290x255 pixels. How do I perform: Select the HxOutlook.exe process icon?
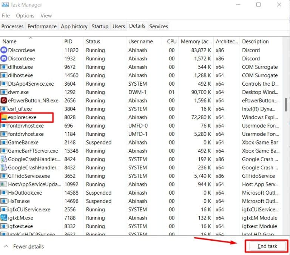pyautogui.click(x=4, y=193)
